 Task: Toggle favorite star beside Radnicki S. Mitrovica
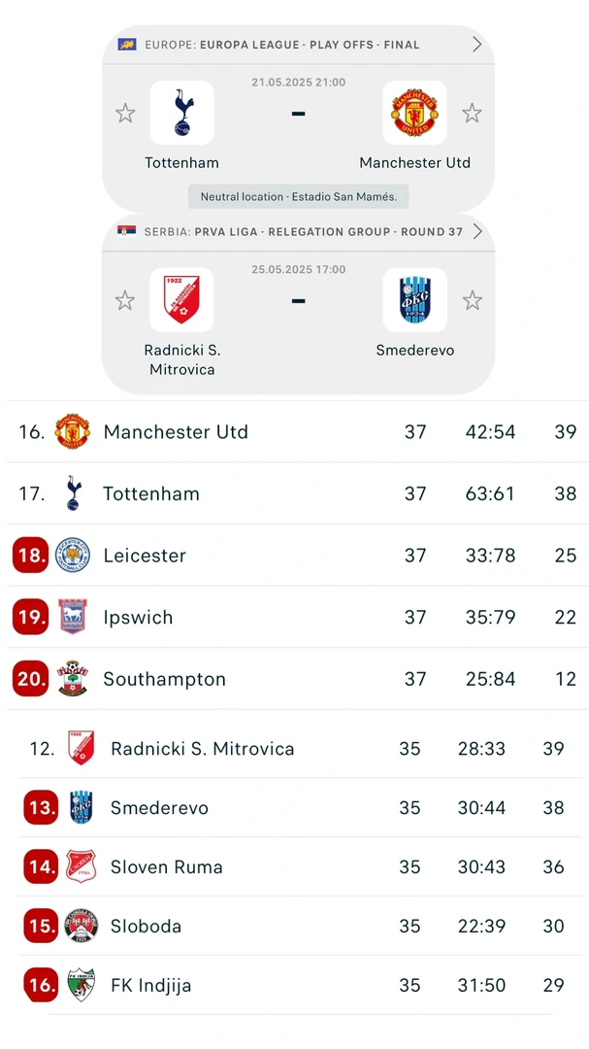pyautogui.click(x=125, y=301)
